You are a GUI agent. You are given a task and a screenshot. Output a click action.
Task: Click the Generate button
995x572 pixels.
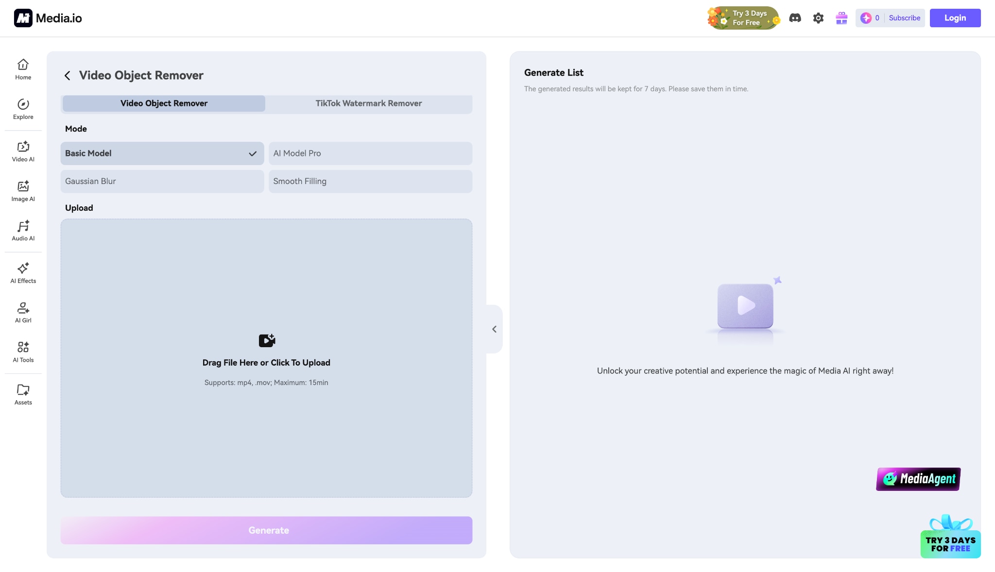coord(266,530)
